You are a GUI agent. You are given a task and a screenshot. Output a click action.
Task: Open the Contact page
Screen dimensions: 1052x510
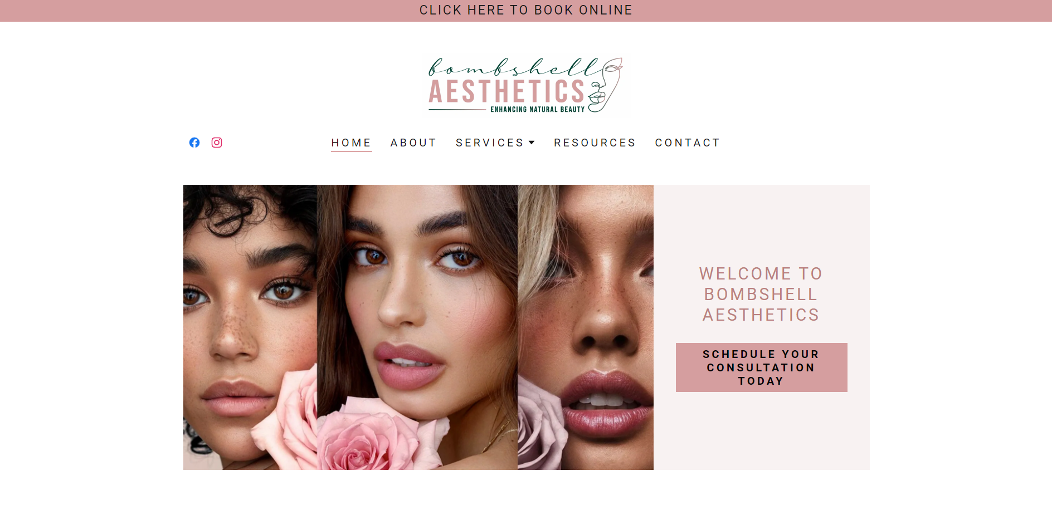point(688,143)
